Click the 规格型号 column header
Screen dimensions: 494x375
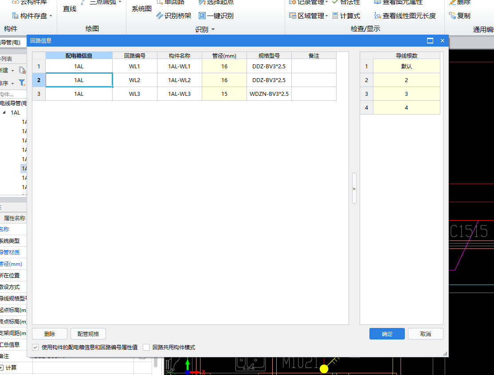269,55
